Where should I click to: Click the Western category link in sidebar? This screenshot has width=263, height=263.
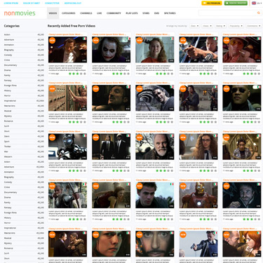8,156
